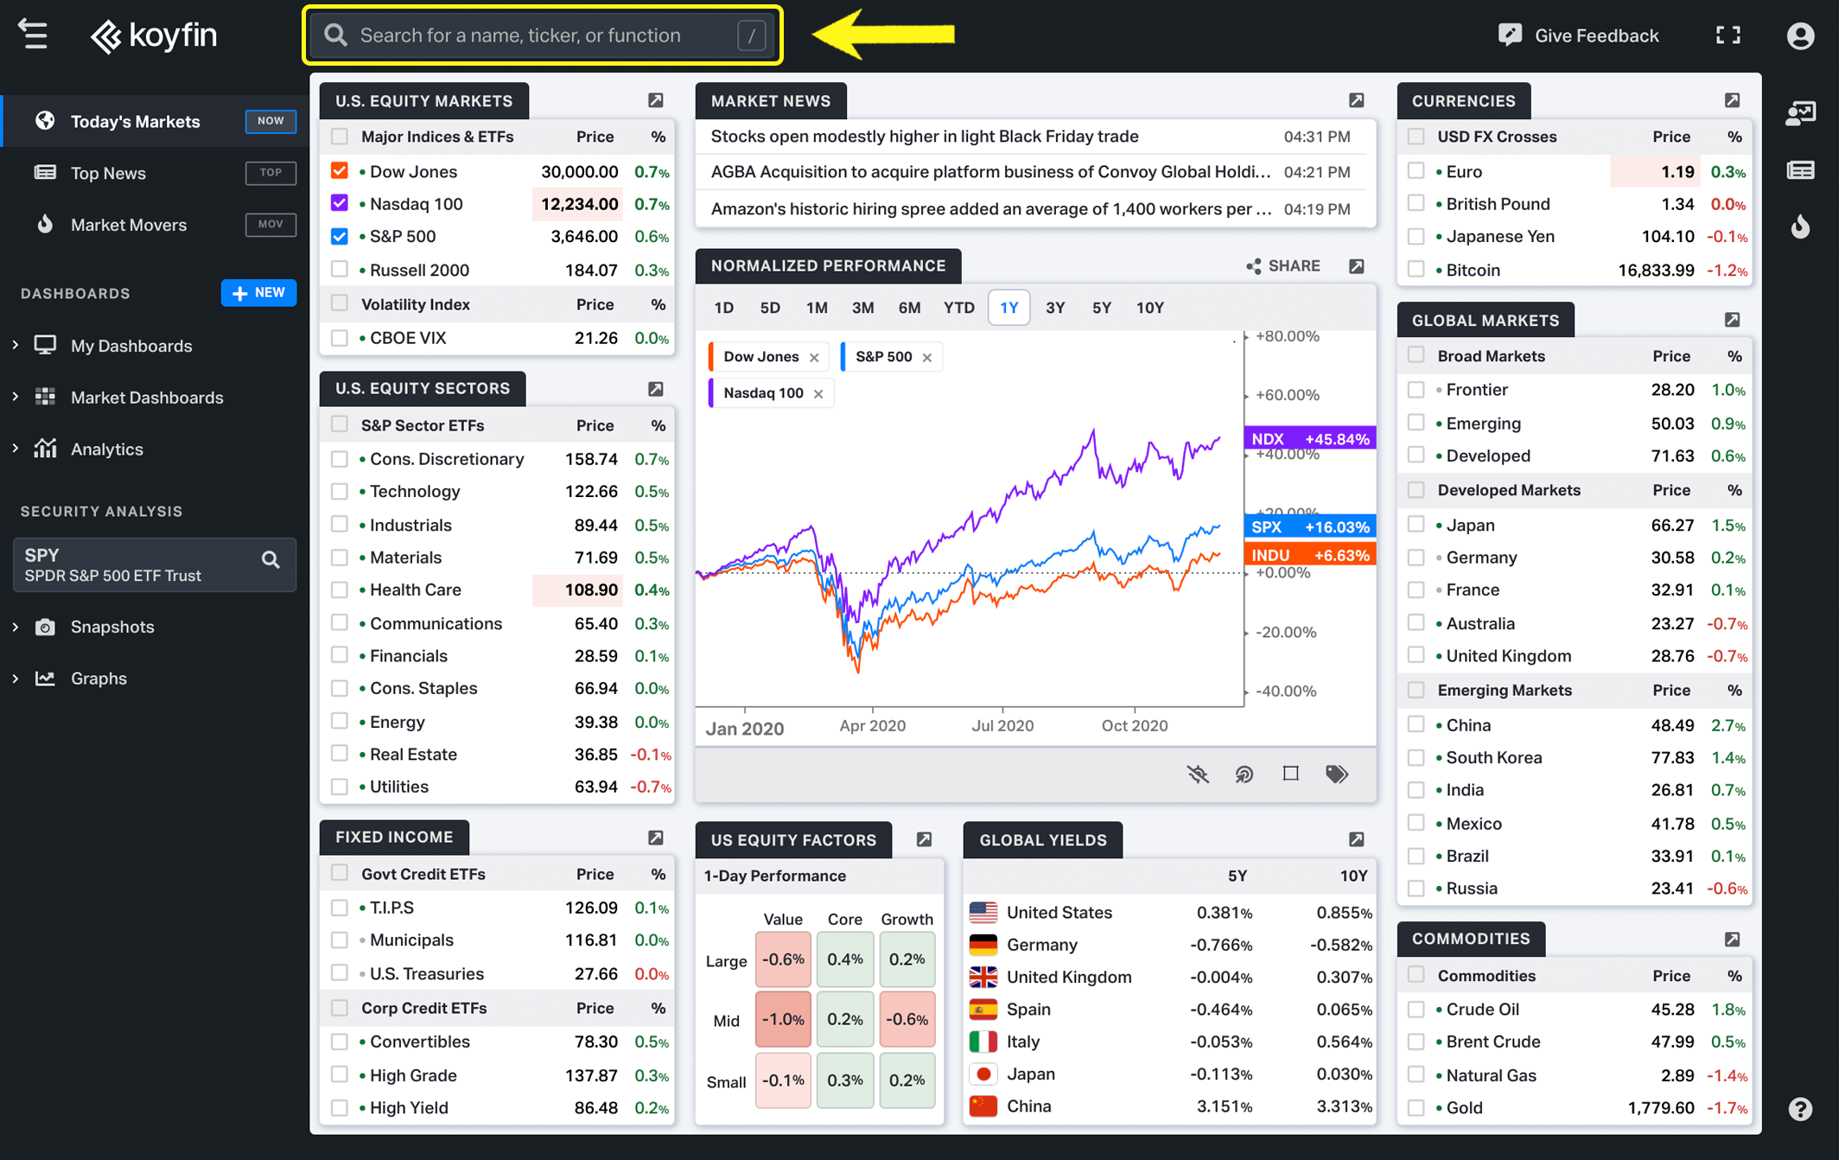1839x1160 pixels.
Task: Click the tag labels icon below the chart
Action: coord(1337,774)
